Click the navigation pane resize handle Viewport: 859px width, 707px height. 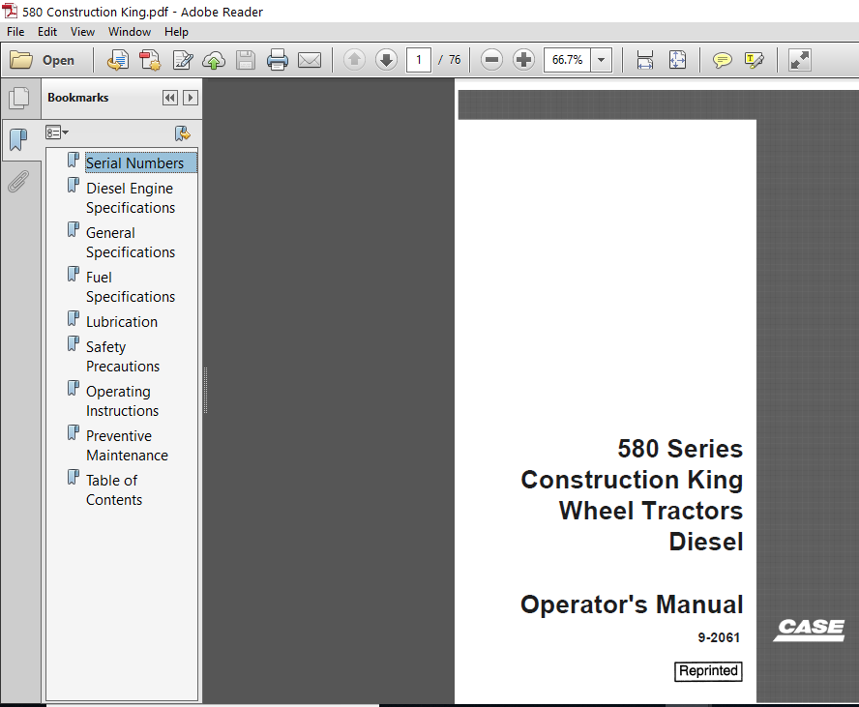tap(205, 390)
